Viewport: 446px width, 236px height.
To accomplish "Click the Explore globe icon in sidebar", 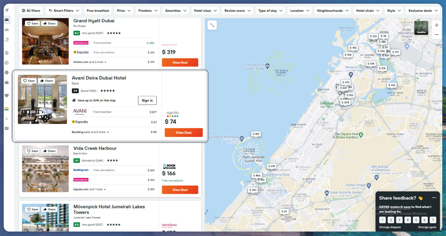I will click(7, 53).
